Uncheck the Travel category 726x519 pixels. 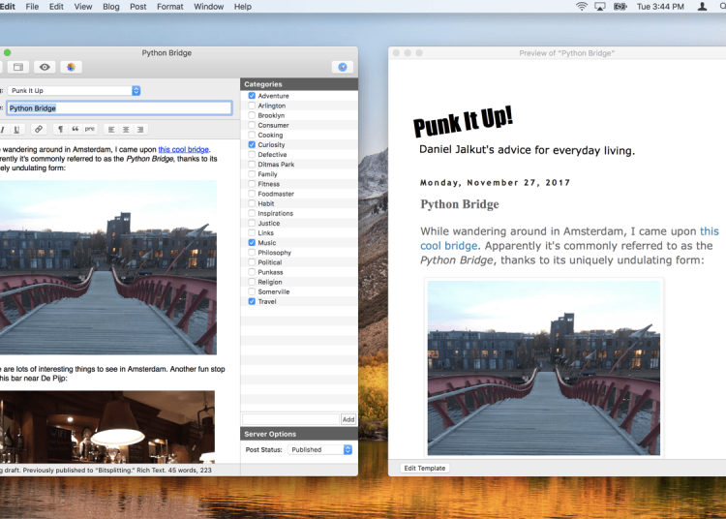point(253,301)
